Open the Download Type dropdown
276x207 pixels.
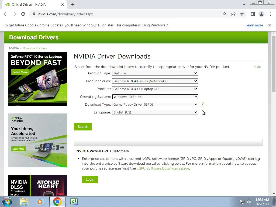(155, 104)
